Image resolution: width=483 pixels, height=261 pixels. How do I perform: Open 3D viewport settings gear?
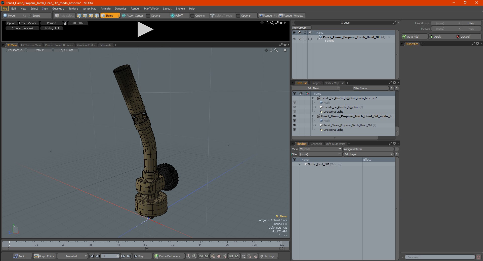285,50
